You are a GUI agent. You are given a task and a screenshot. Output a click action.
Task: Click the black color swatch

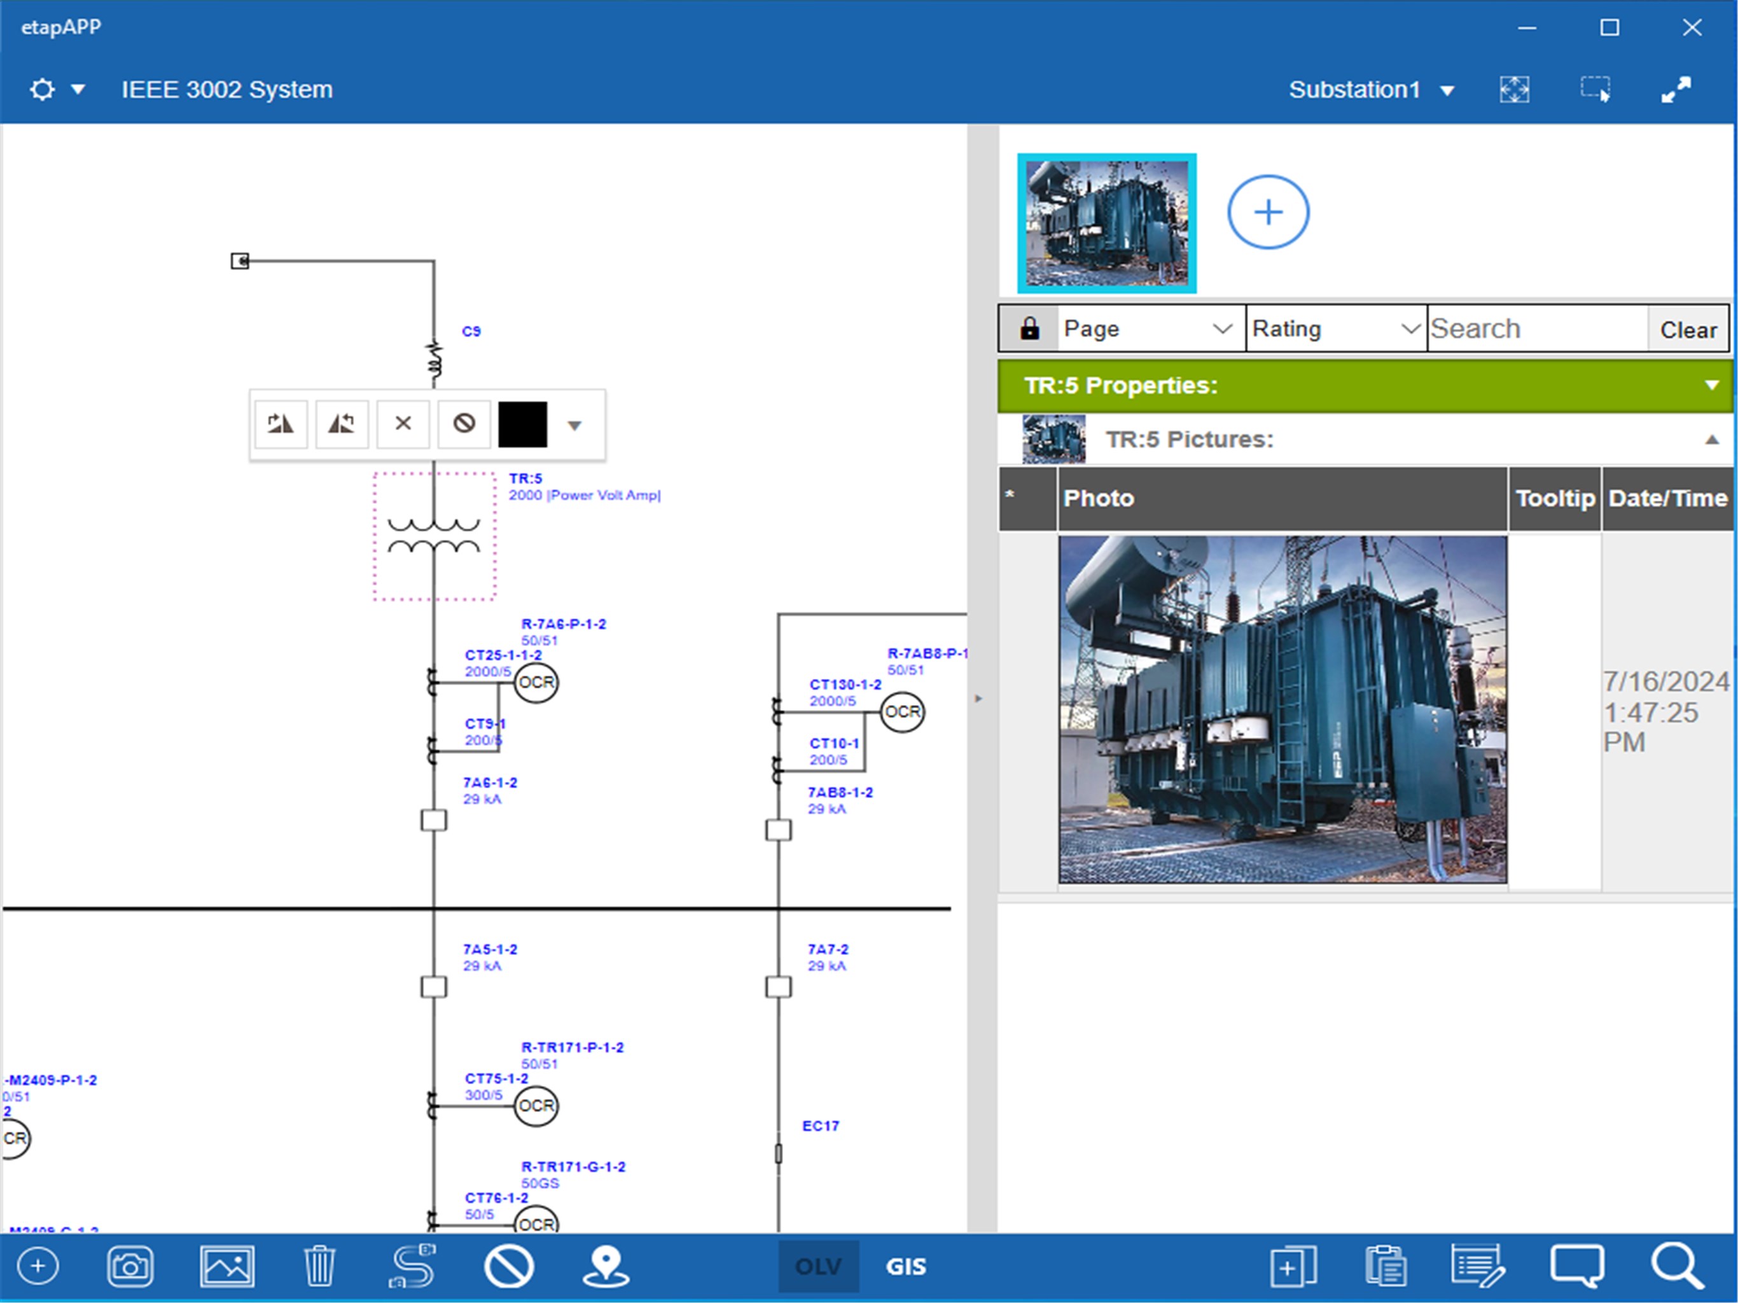point(522,424)
